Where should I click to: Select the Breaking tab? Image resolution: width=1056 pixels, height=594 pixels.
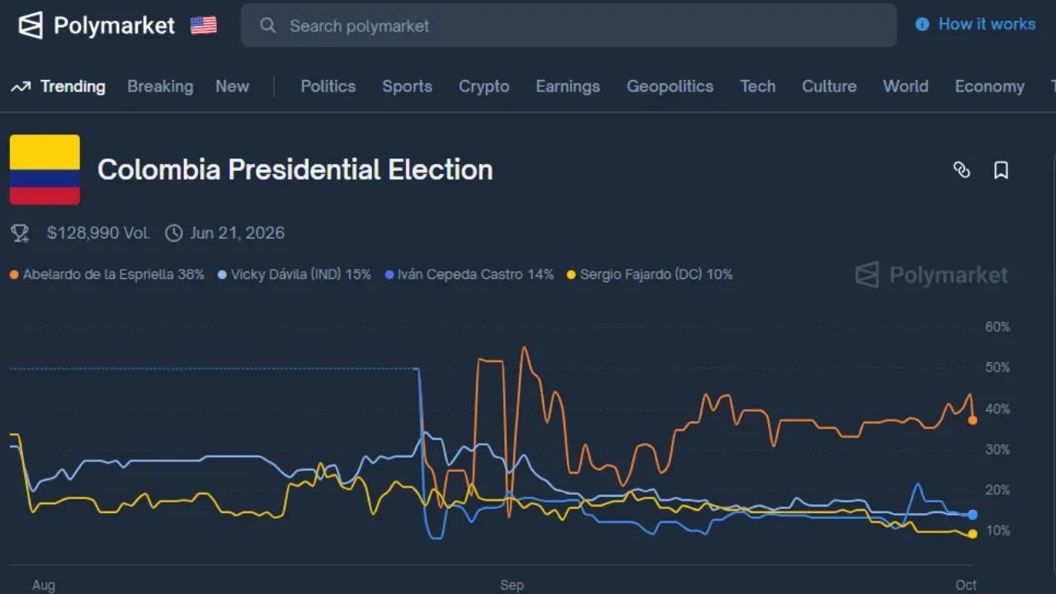tap(160, 87)
